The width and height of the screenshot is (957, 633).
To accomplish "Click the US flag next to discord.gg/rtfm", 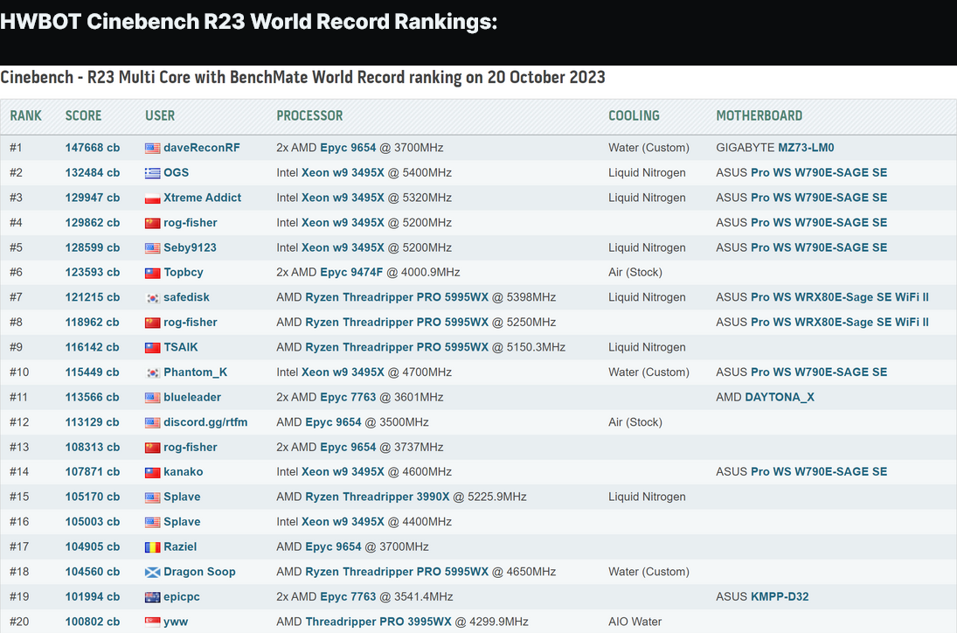I will click(153, 422).
